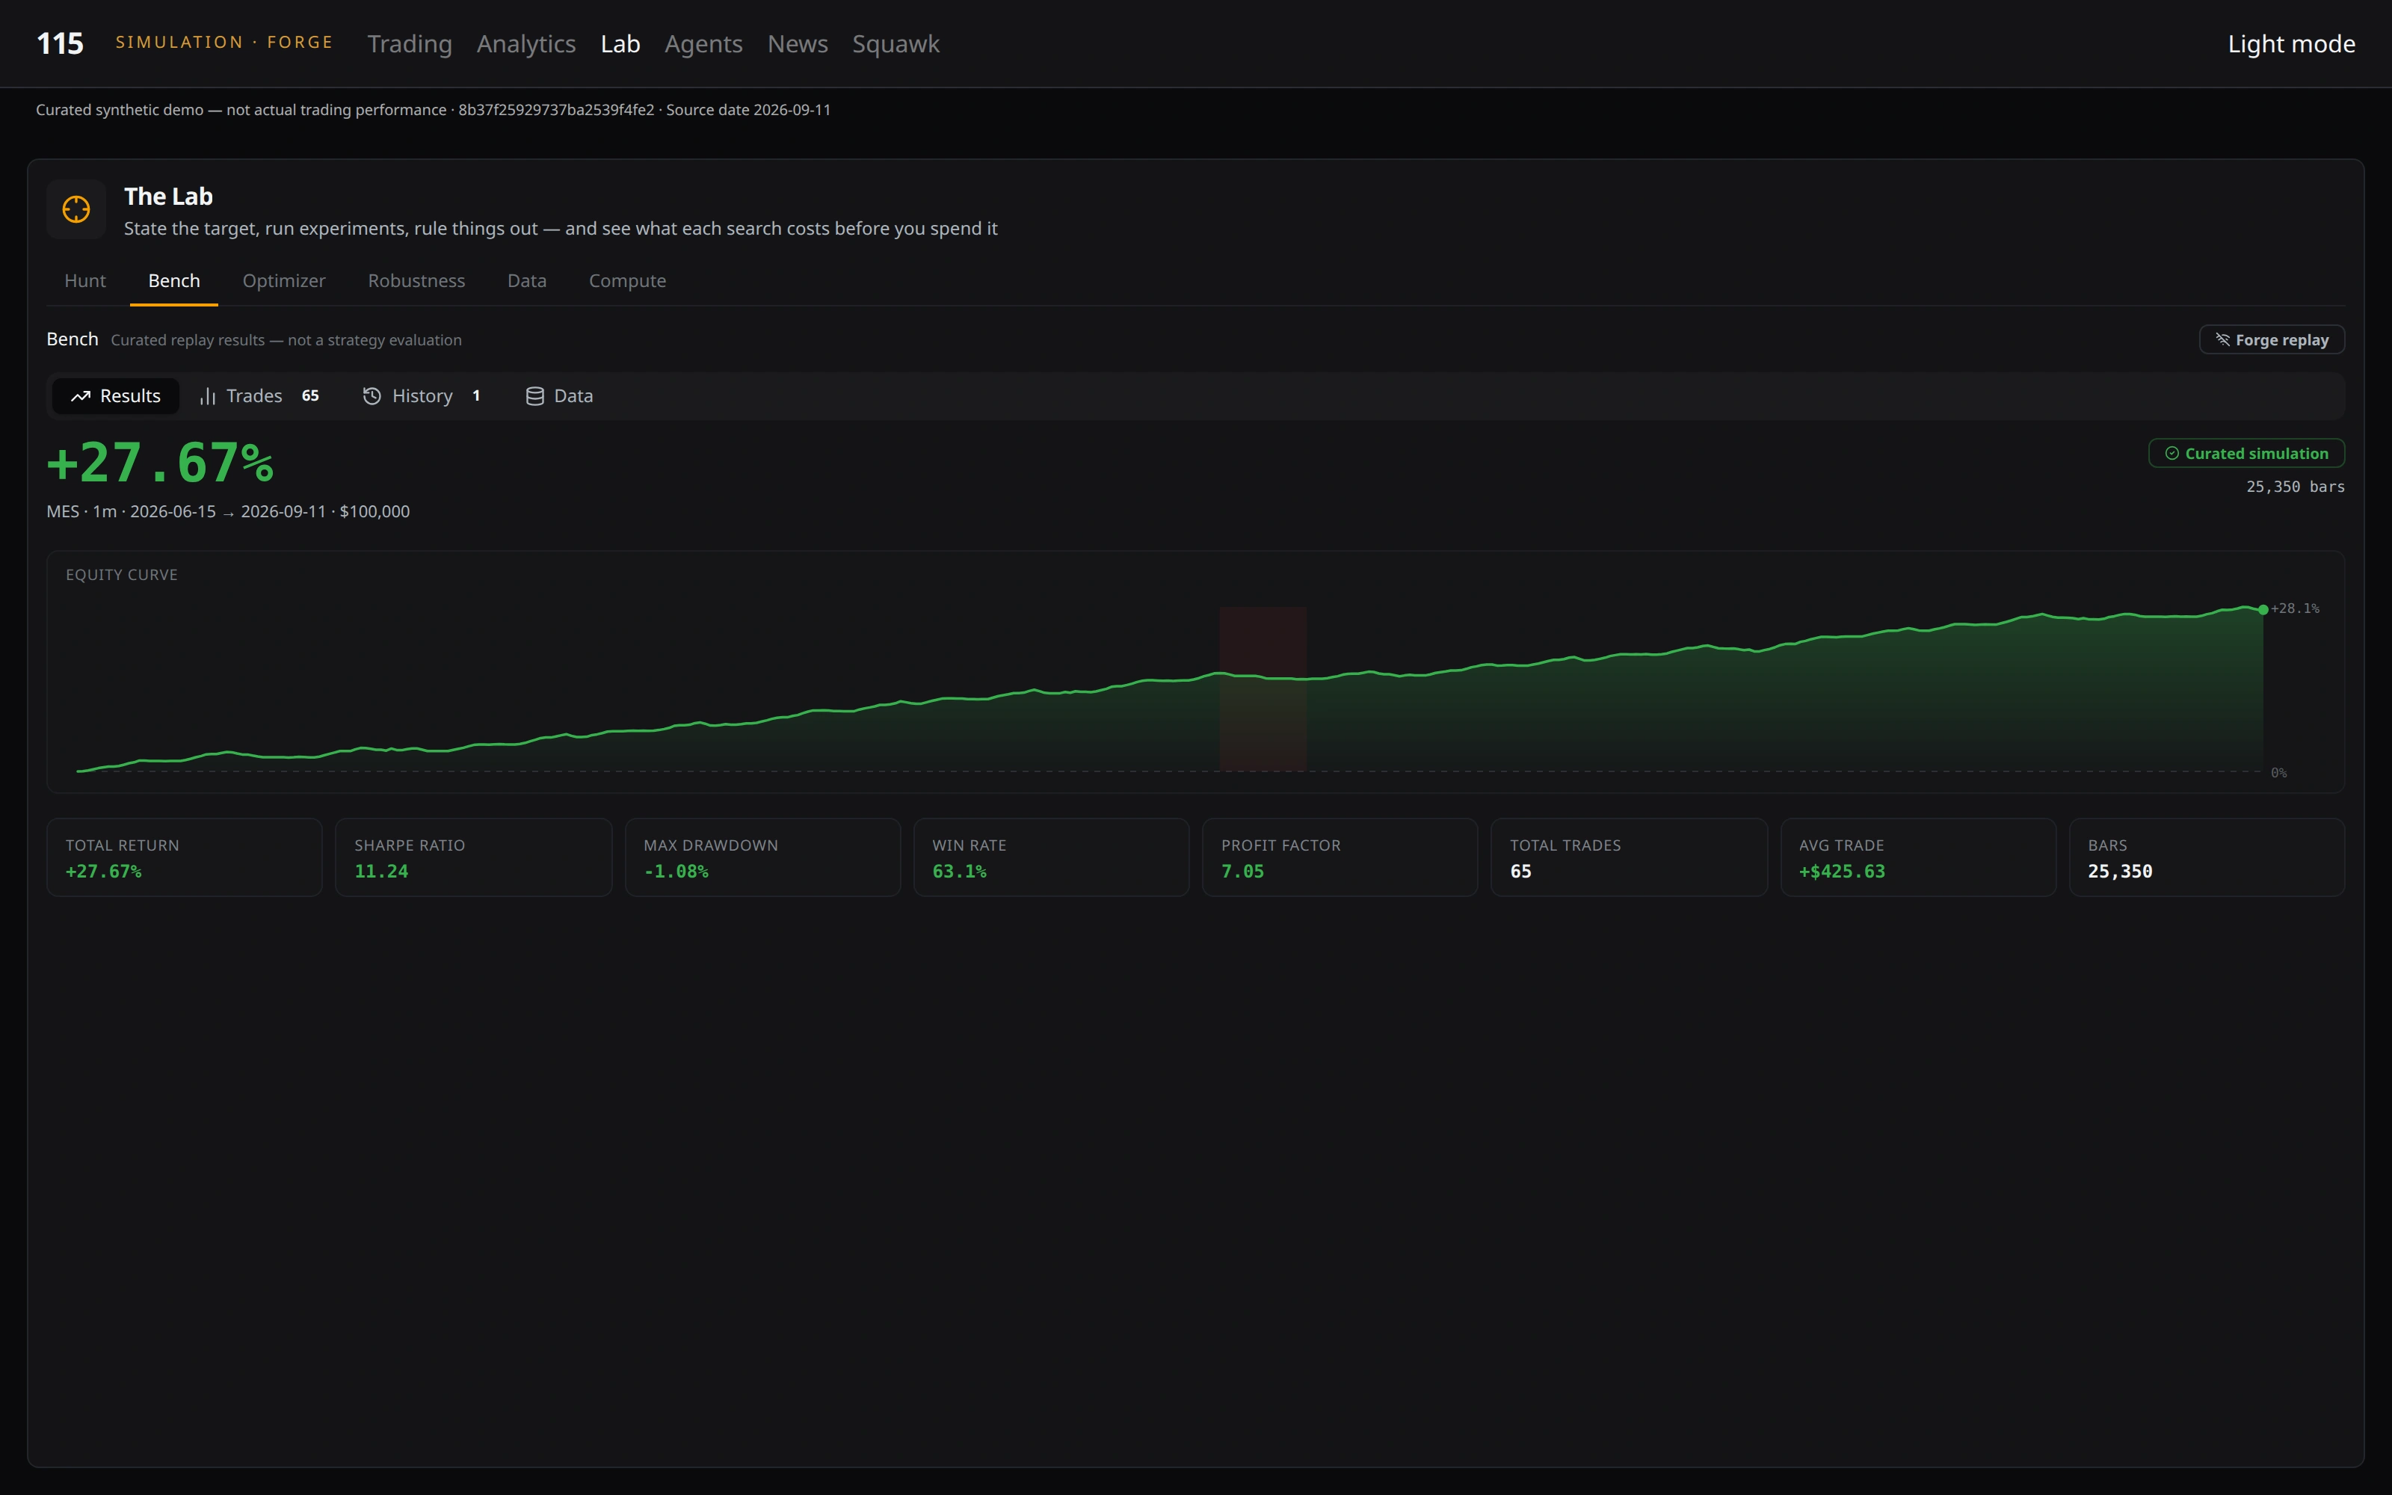
Task: Click the 25,350 bars text under badge
Action: [x=2295, y=487]
